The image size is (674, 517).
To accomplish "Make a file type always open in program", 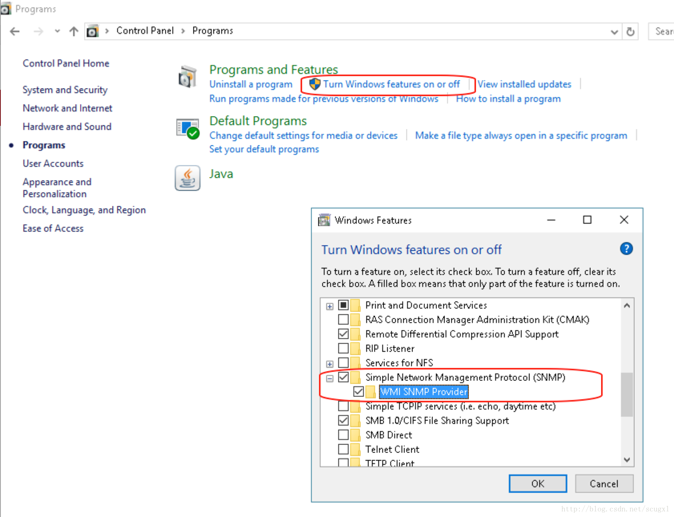I will click(521, 135).
